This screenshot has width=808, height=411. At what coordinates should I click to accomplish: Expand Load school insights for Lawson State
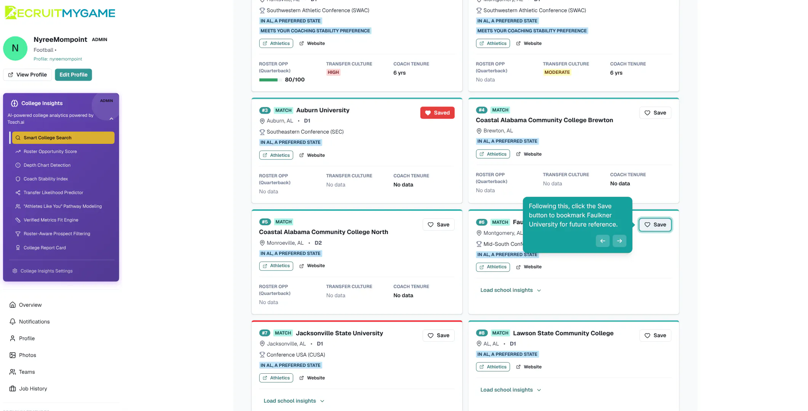pyautogui.click(x=511, y=390)
